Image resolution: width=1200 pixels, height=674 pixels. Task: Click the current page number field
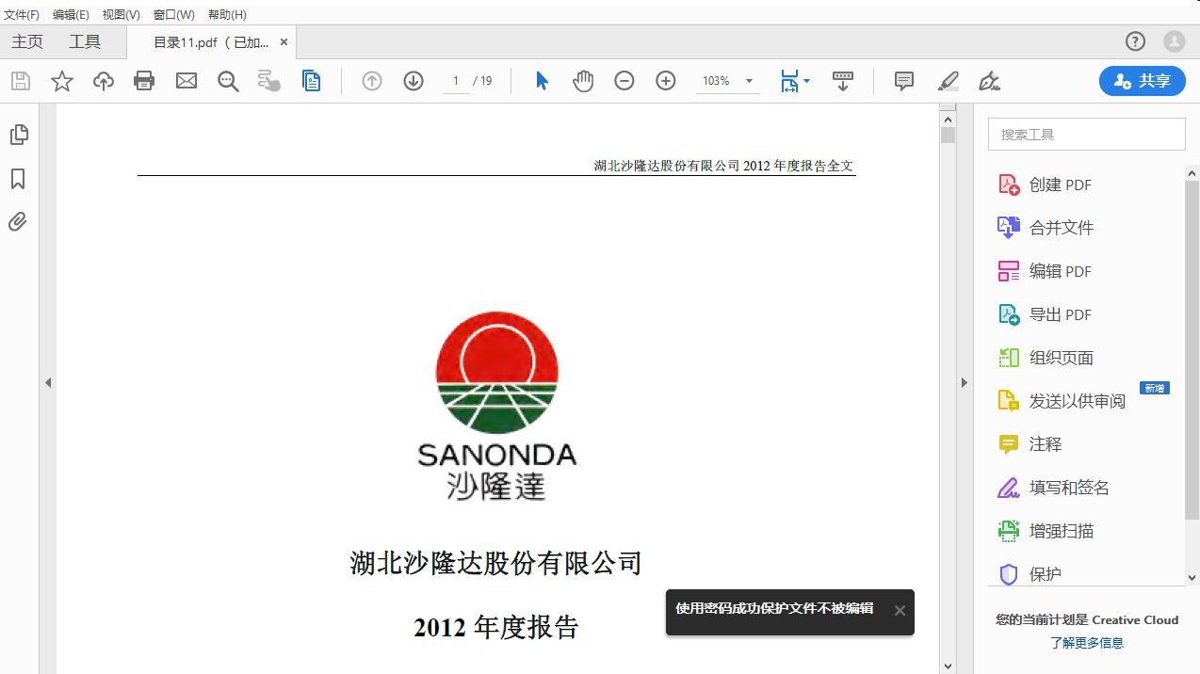(456, 81)
